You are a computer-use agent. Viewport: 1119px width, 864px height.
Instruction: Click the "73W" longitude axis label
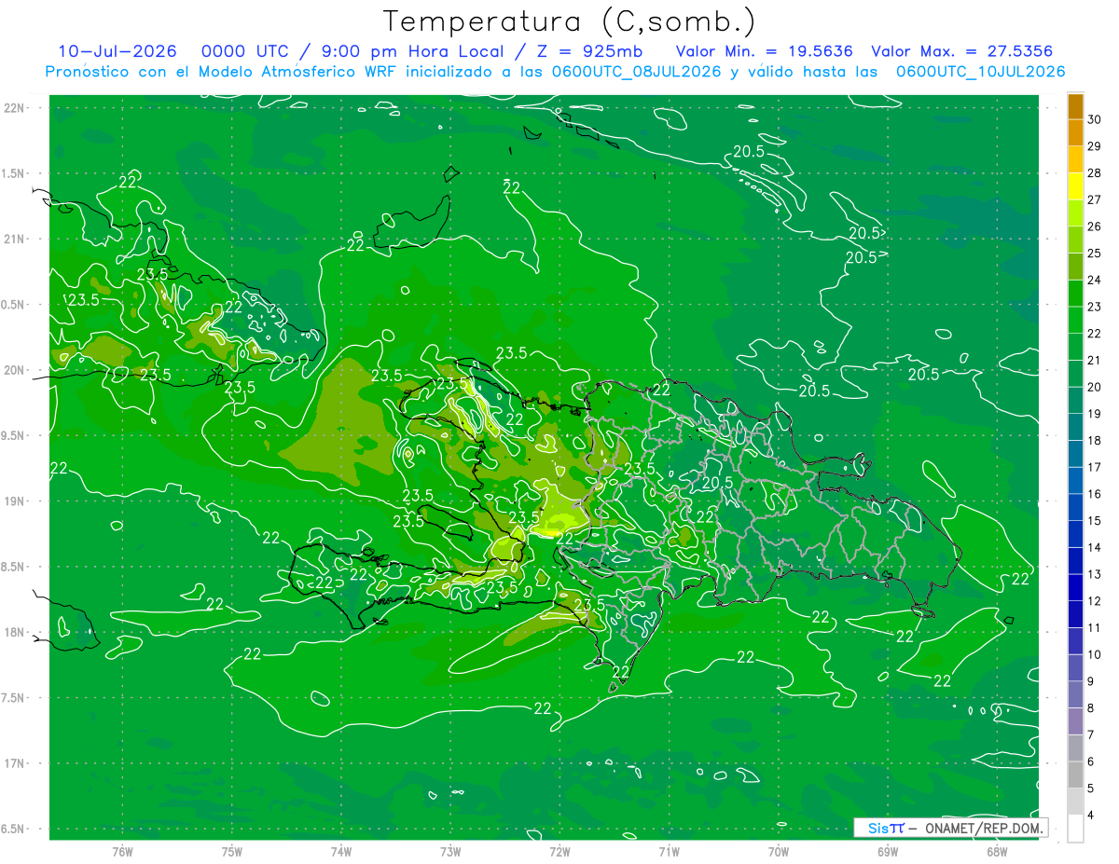(x=450, y=852)
